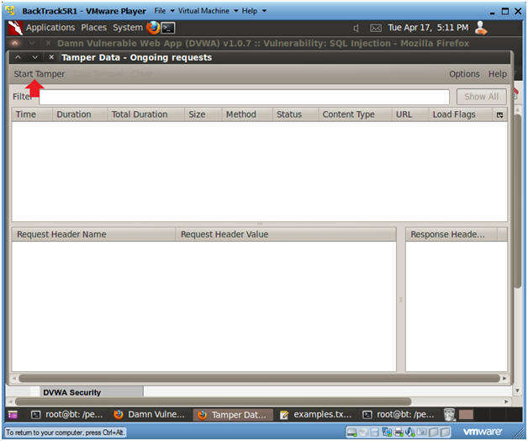Focus the Filter text field
This screenshot has height=441, width=528.
(244, 97)
